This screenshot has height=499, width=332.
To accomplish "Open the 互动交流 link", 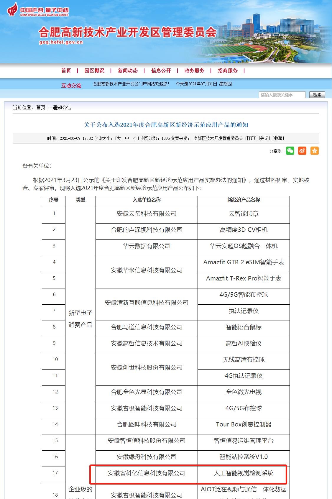I will click(x=71, y=86).
